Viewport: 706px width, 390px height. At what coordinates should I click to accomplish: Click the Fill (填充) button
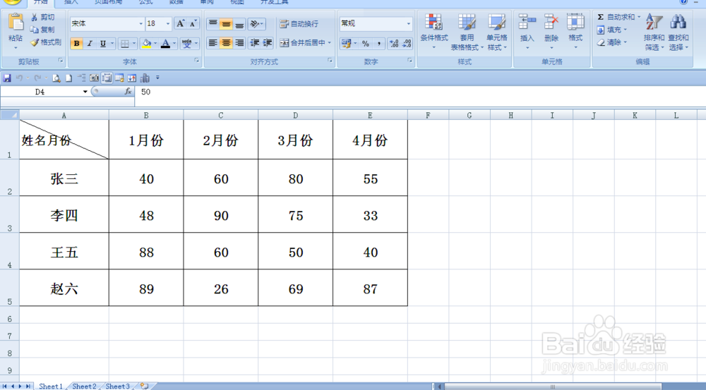611,30
